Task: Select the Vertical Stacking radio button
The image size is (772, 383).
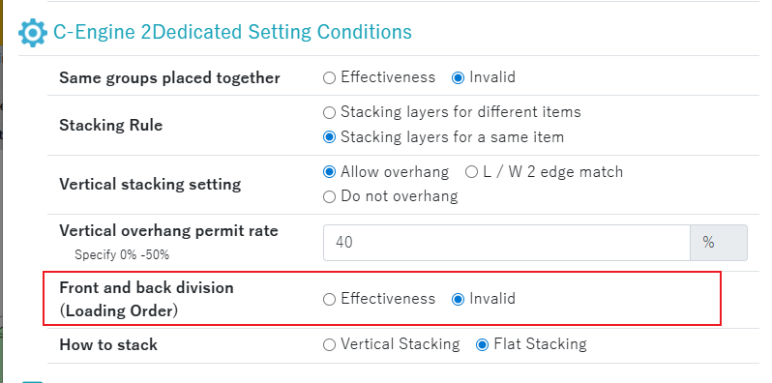Action: point(329,345)
